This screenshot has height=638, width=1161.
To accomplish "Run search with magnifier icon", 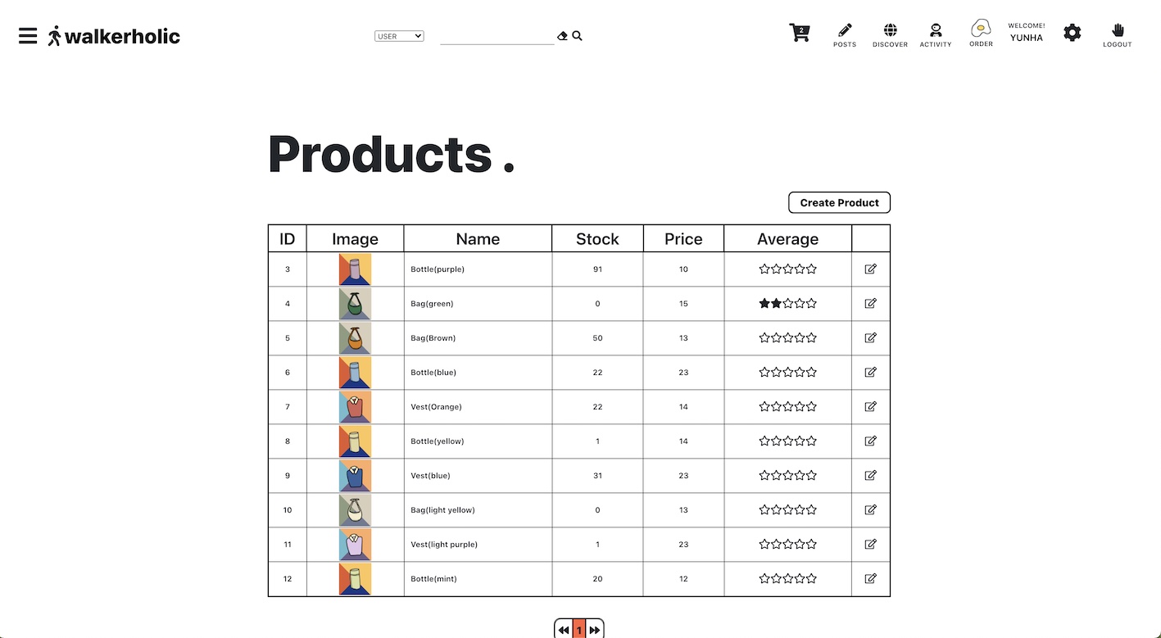I will [578, 36].
